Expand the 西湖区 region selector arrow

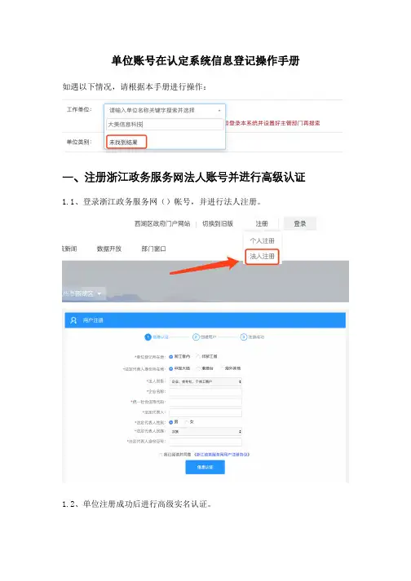99,294
